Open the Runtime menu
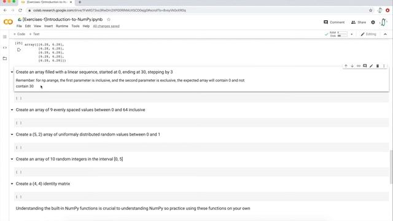Screen dimensions: 393x221 tap(62, 26)
